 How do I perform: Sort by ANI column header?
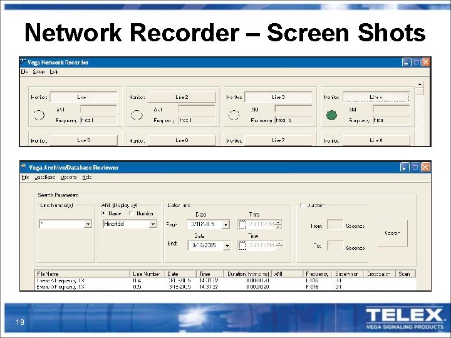(x=288, y=274)
